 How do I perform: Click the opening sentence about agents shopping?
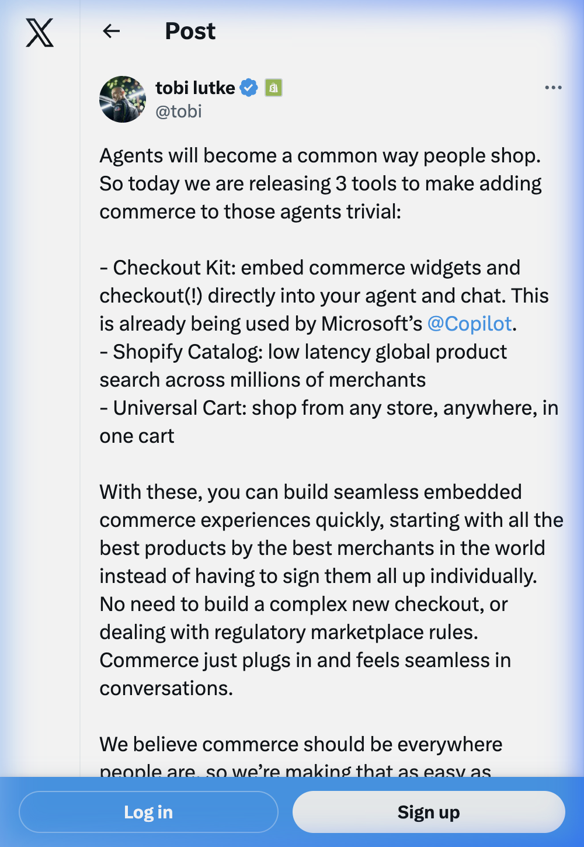tap(320, 156)
